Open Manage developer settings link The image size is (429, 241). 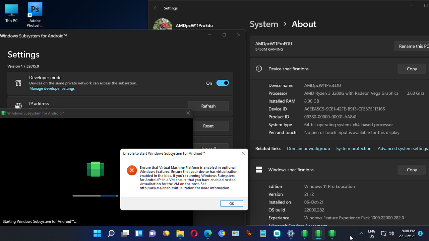[52, 88]
